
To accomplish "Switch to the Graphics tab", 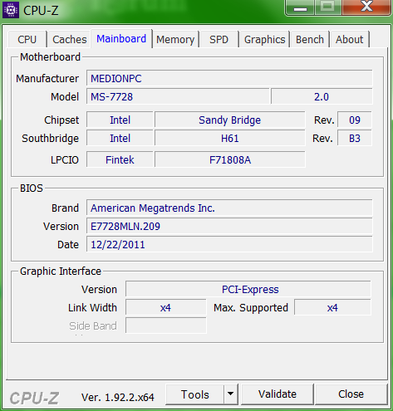I will coord(265,39).
